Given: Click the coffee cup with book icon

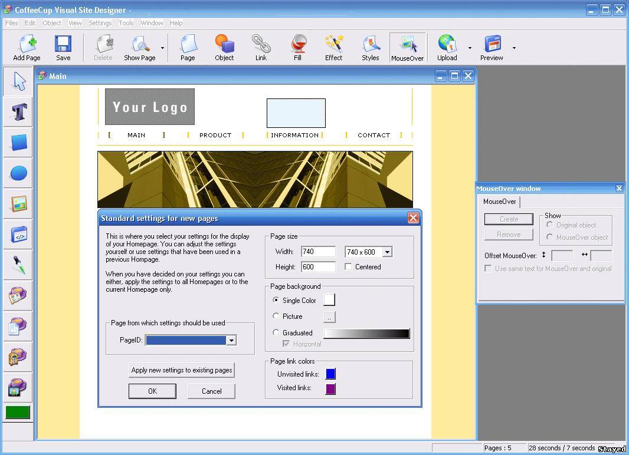Looking at the screenshot, I should pyautogui.click(x=18, y=296).
